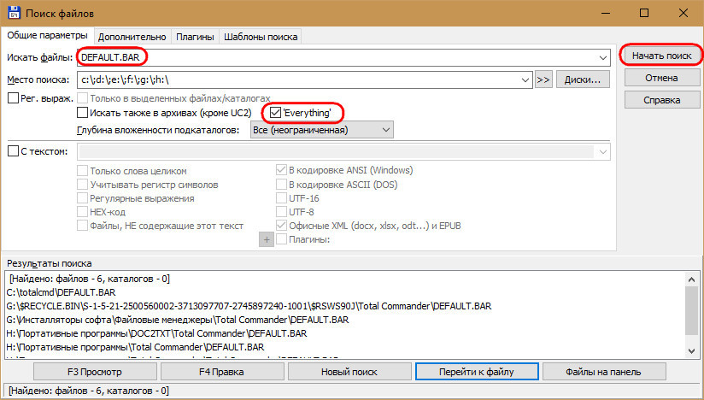This screenshot has height=400, width=704.
Task: Select result in 'H:\Портативные программы\DOC2TXT'
Action: click(x=156, y=333)
